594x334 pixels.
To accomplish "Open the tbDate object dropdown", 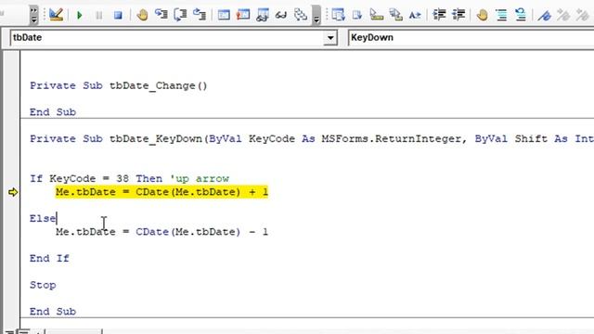I will (x=330, y=37).
